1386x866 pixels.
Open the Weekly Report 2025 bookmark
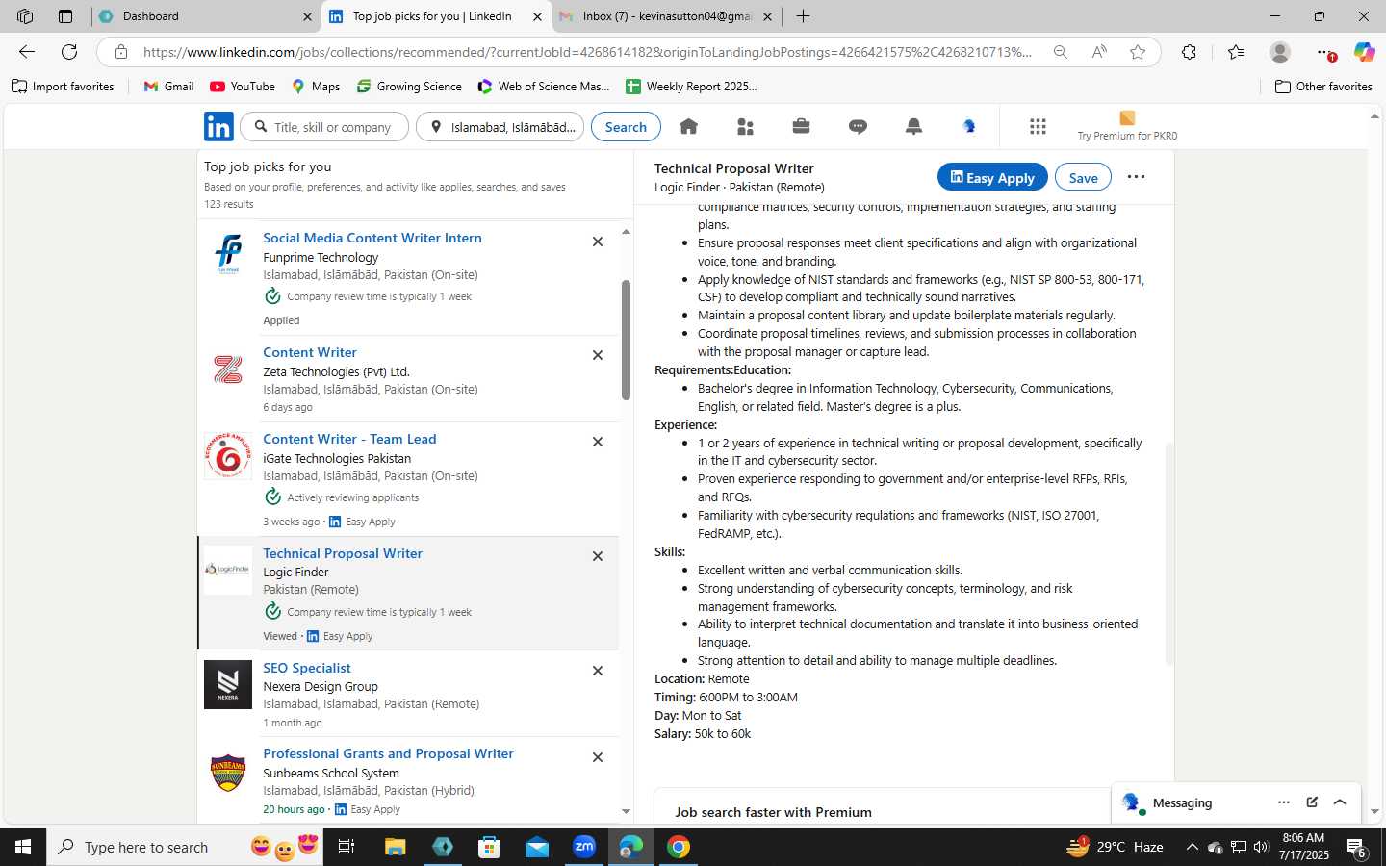coord(691,87)
